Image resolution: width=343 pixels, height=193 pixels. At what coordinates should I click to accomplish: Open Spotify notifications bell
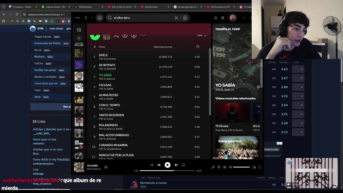[215, 18]
